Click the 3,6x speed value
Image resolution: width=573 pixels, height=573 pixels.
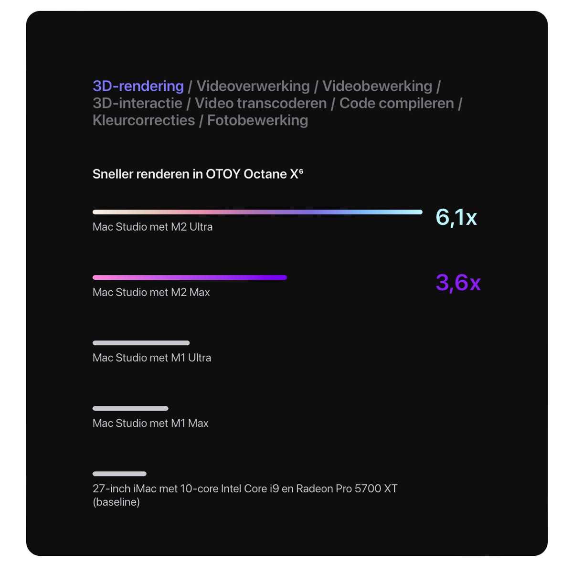tap(458, 283)
